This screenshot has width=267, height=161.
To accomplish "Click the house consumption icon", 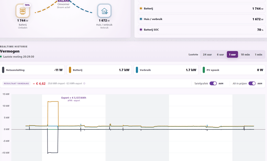I will pyautogui.click(x=104, y=11).
